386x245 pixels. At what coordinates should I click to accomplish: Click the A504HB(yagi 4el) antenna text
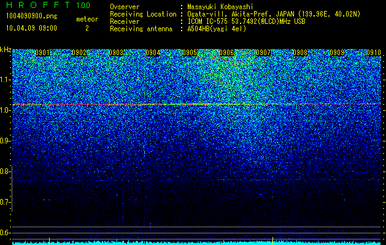pos(217,29)
